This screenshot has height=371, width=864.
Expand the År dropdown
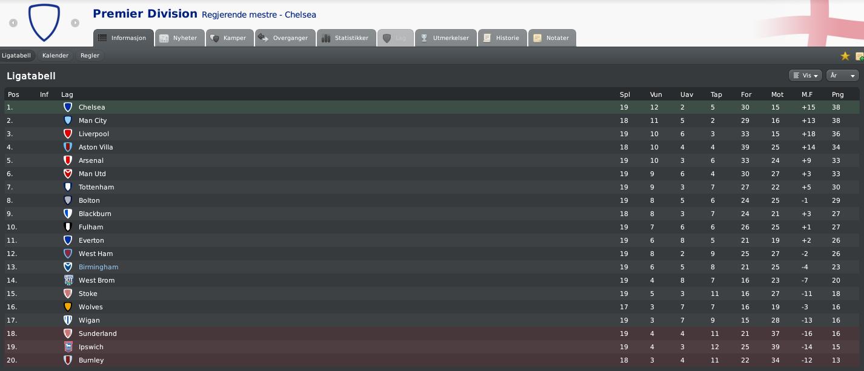843,76
